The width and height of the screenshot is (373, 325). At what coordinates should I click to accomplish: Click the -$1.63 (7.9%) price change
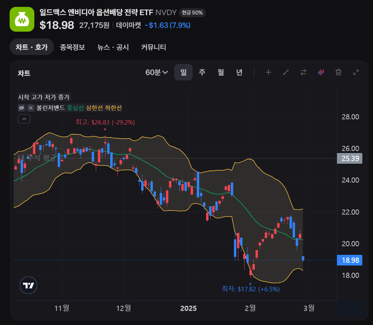[168, 25]
